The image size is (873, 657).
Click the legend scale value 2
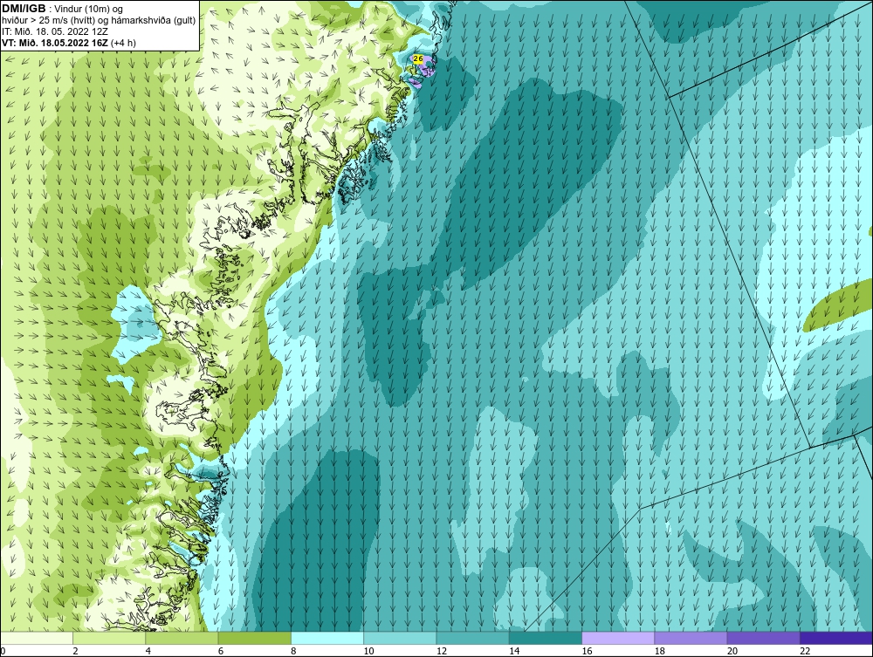(75, 651)
